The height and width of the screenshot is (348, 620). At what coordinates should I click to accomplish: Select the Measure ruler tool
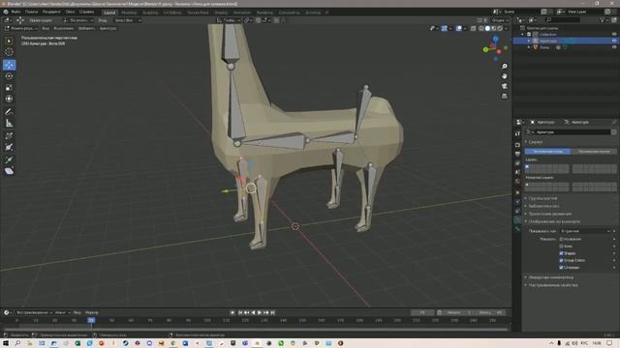(x=9, y=124)
